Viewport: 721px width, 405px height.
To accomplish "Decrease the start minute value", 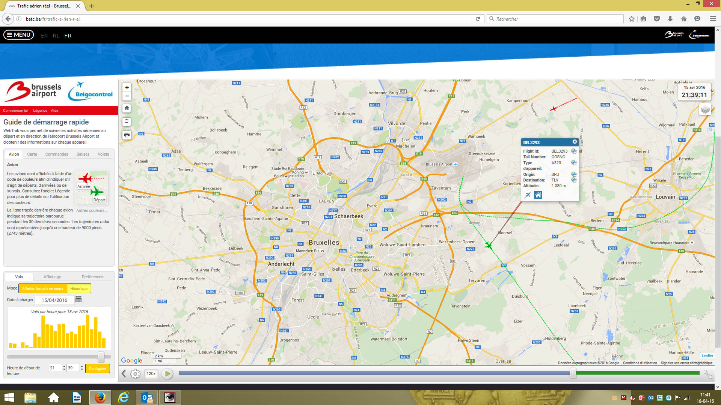I will [x=82, y=370].
